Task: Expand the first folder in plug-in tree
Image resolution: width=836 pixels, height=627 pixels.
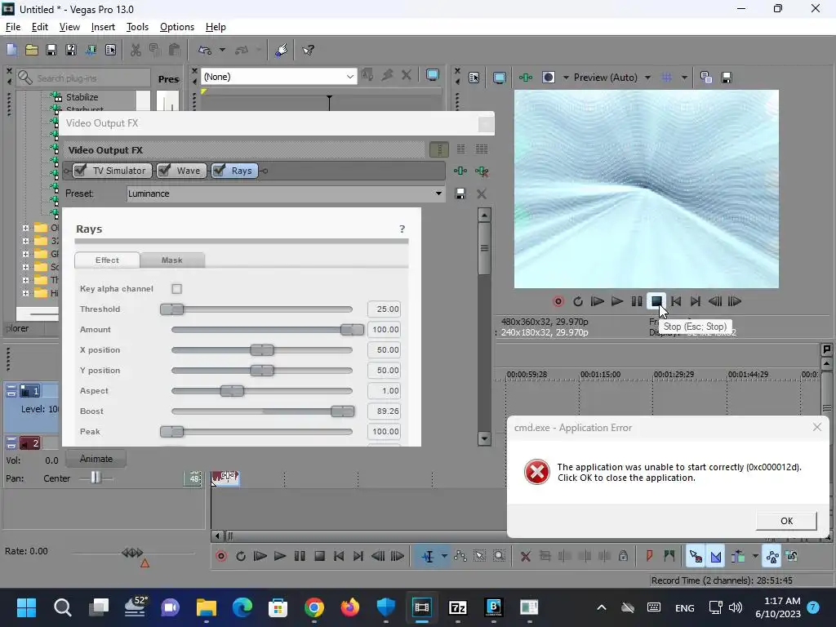Action: (x=25, y=229)
